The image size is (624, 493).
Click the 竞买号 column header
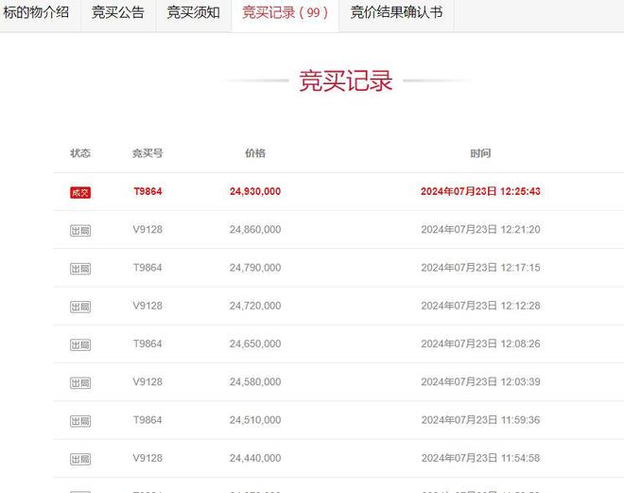[147, 153]
